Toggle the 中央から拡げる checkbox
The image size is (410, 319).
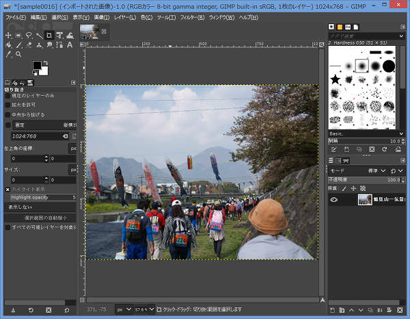pyautogui.click(x=8, y=115)
